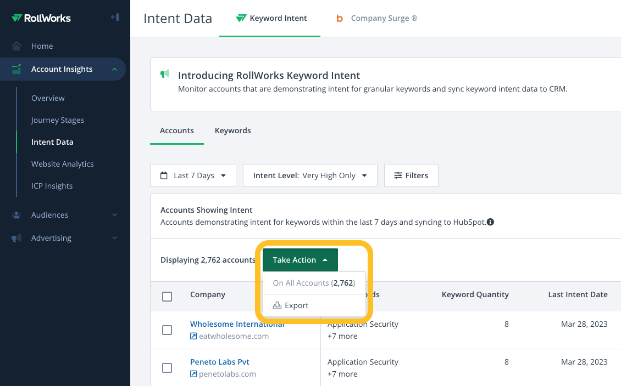Go to Home in the sidebar
This screenshot has width=621, height=386.
tap(42, 46)
